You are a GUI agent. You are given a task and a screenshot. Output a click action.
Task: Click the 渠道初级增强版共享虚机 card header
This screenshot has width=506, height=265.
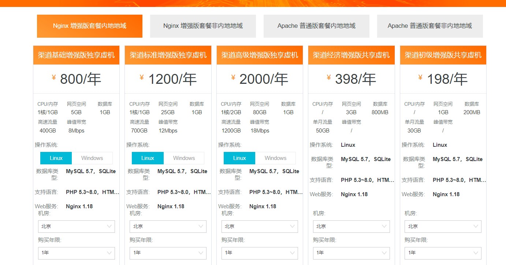[x=443, y=55]
